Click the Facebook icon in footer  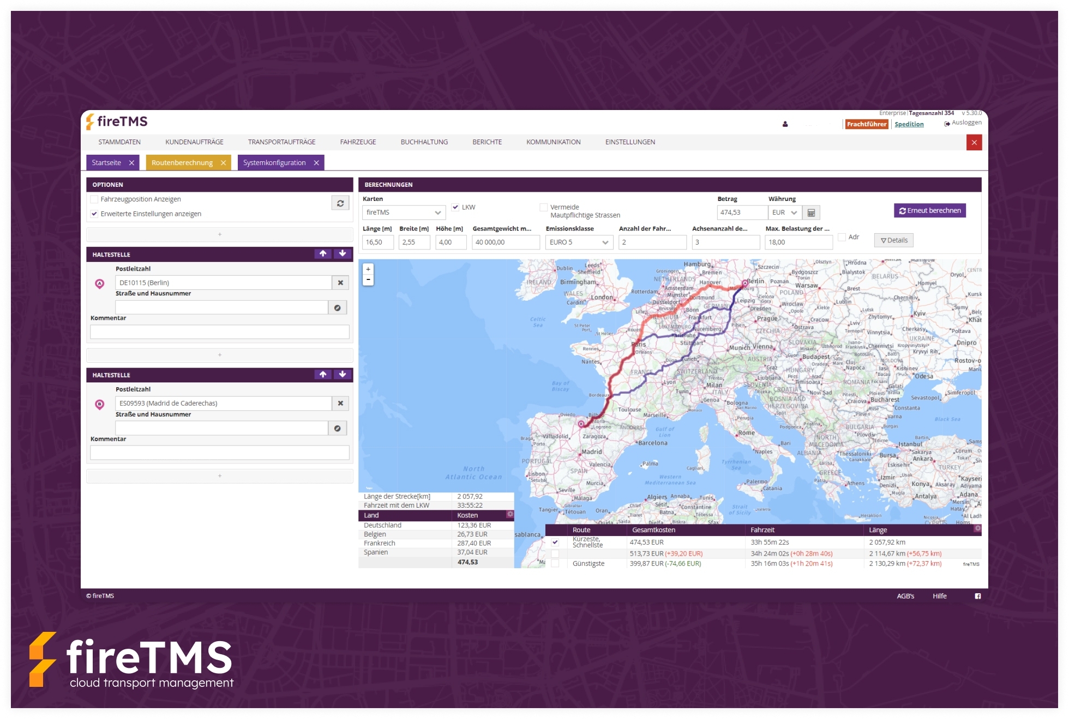tap(977, 596)
